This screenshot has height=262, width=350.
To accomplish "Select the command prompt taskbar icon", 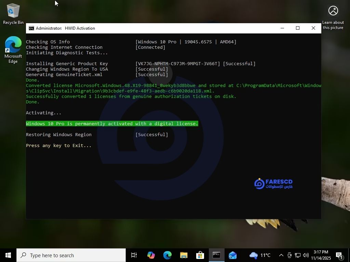I will coord(216,255).
